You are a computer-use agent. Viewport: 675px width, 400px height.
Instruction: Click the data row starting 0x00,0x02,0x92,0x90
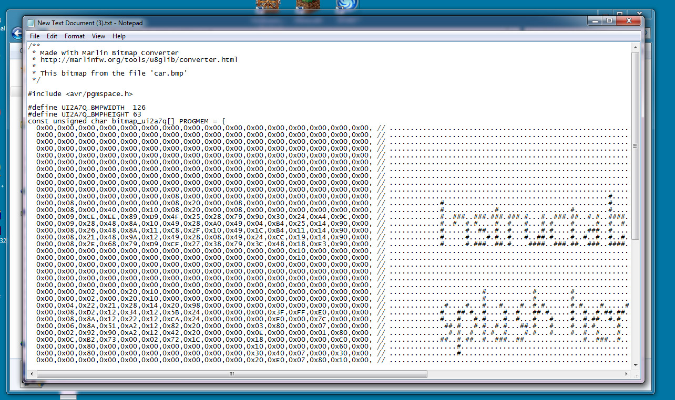(x=332, y=333)
